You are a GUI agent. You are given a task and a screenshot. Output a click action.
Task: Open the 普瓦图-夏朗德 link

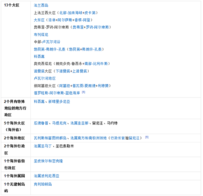pyautogui.click(x=84, y=86)
